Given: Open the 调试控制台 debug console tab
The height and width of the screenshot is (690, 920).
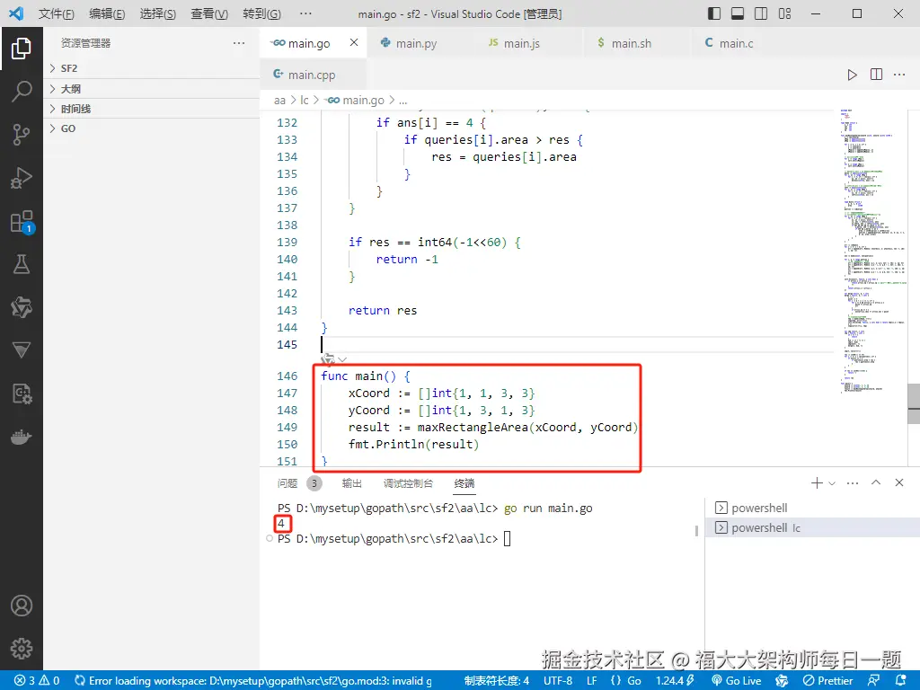Looking at the screenshot, I should coord(409,482).
